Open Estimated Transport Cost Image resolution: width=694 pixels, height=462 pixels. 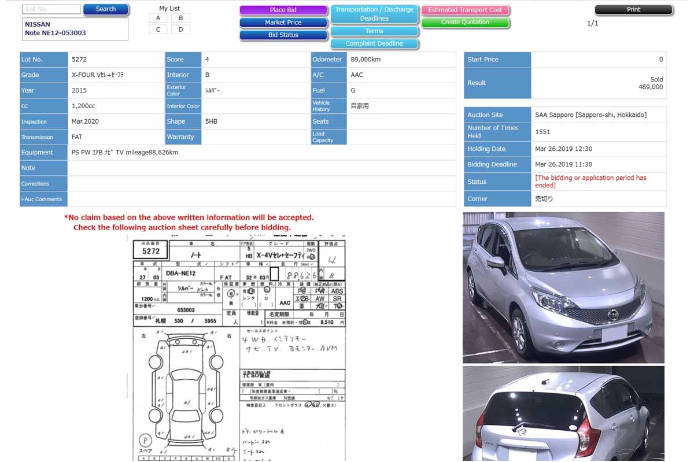tap(466, 10)
